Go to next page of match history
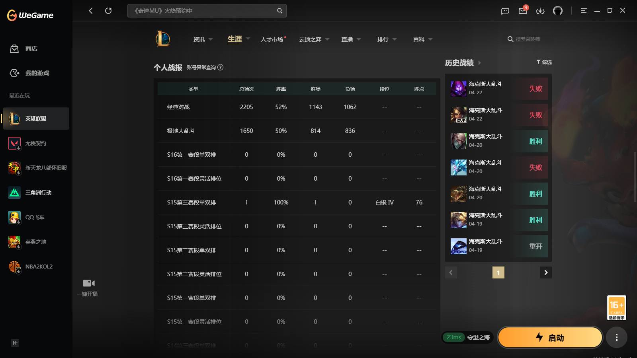 (546, 272)
